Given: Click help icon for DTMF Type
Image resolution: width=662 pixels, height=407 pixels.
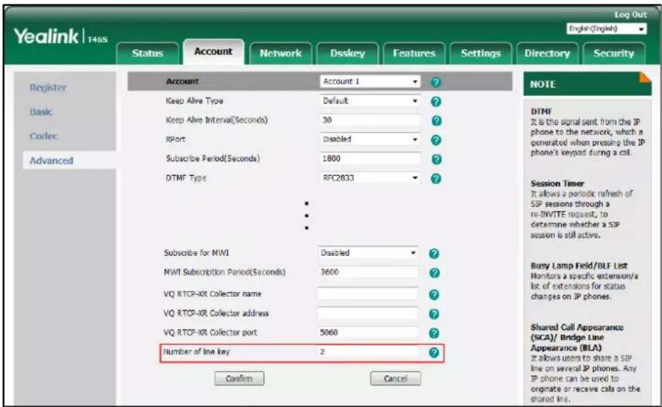Looking at the screenshot, I should click(x=436, y=178).
